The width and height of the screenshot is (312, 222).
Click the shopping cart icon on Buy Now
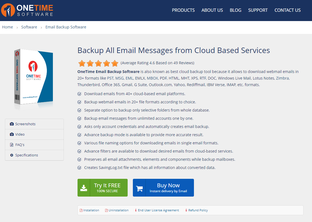pos(139,188)
